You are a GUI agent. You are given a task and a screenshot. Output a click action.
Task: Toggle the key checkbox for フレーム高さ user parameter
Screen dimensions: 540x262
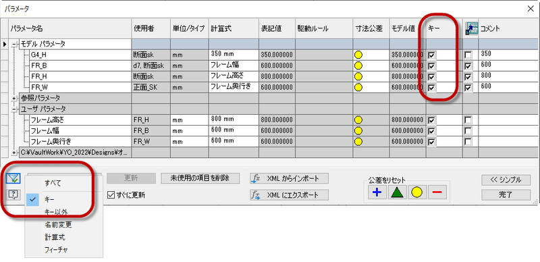431,120
